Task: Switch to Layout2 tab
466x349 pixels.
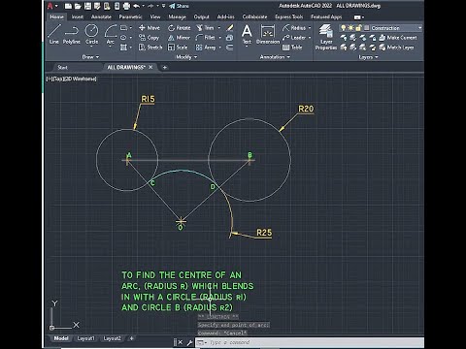Action: tap(112, 338)
